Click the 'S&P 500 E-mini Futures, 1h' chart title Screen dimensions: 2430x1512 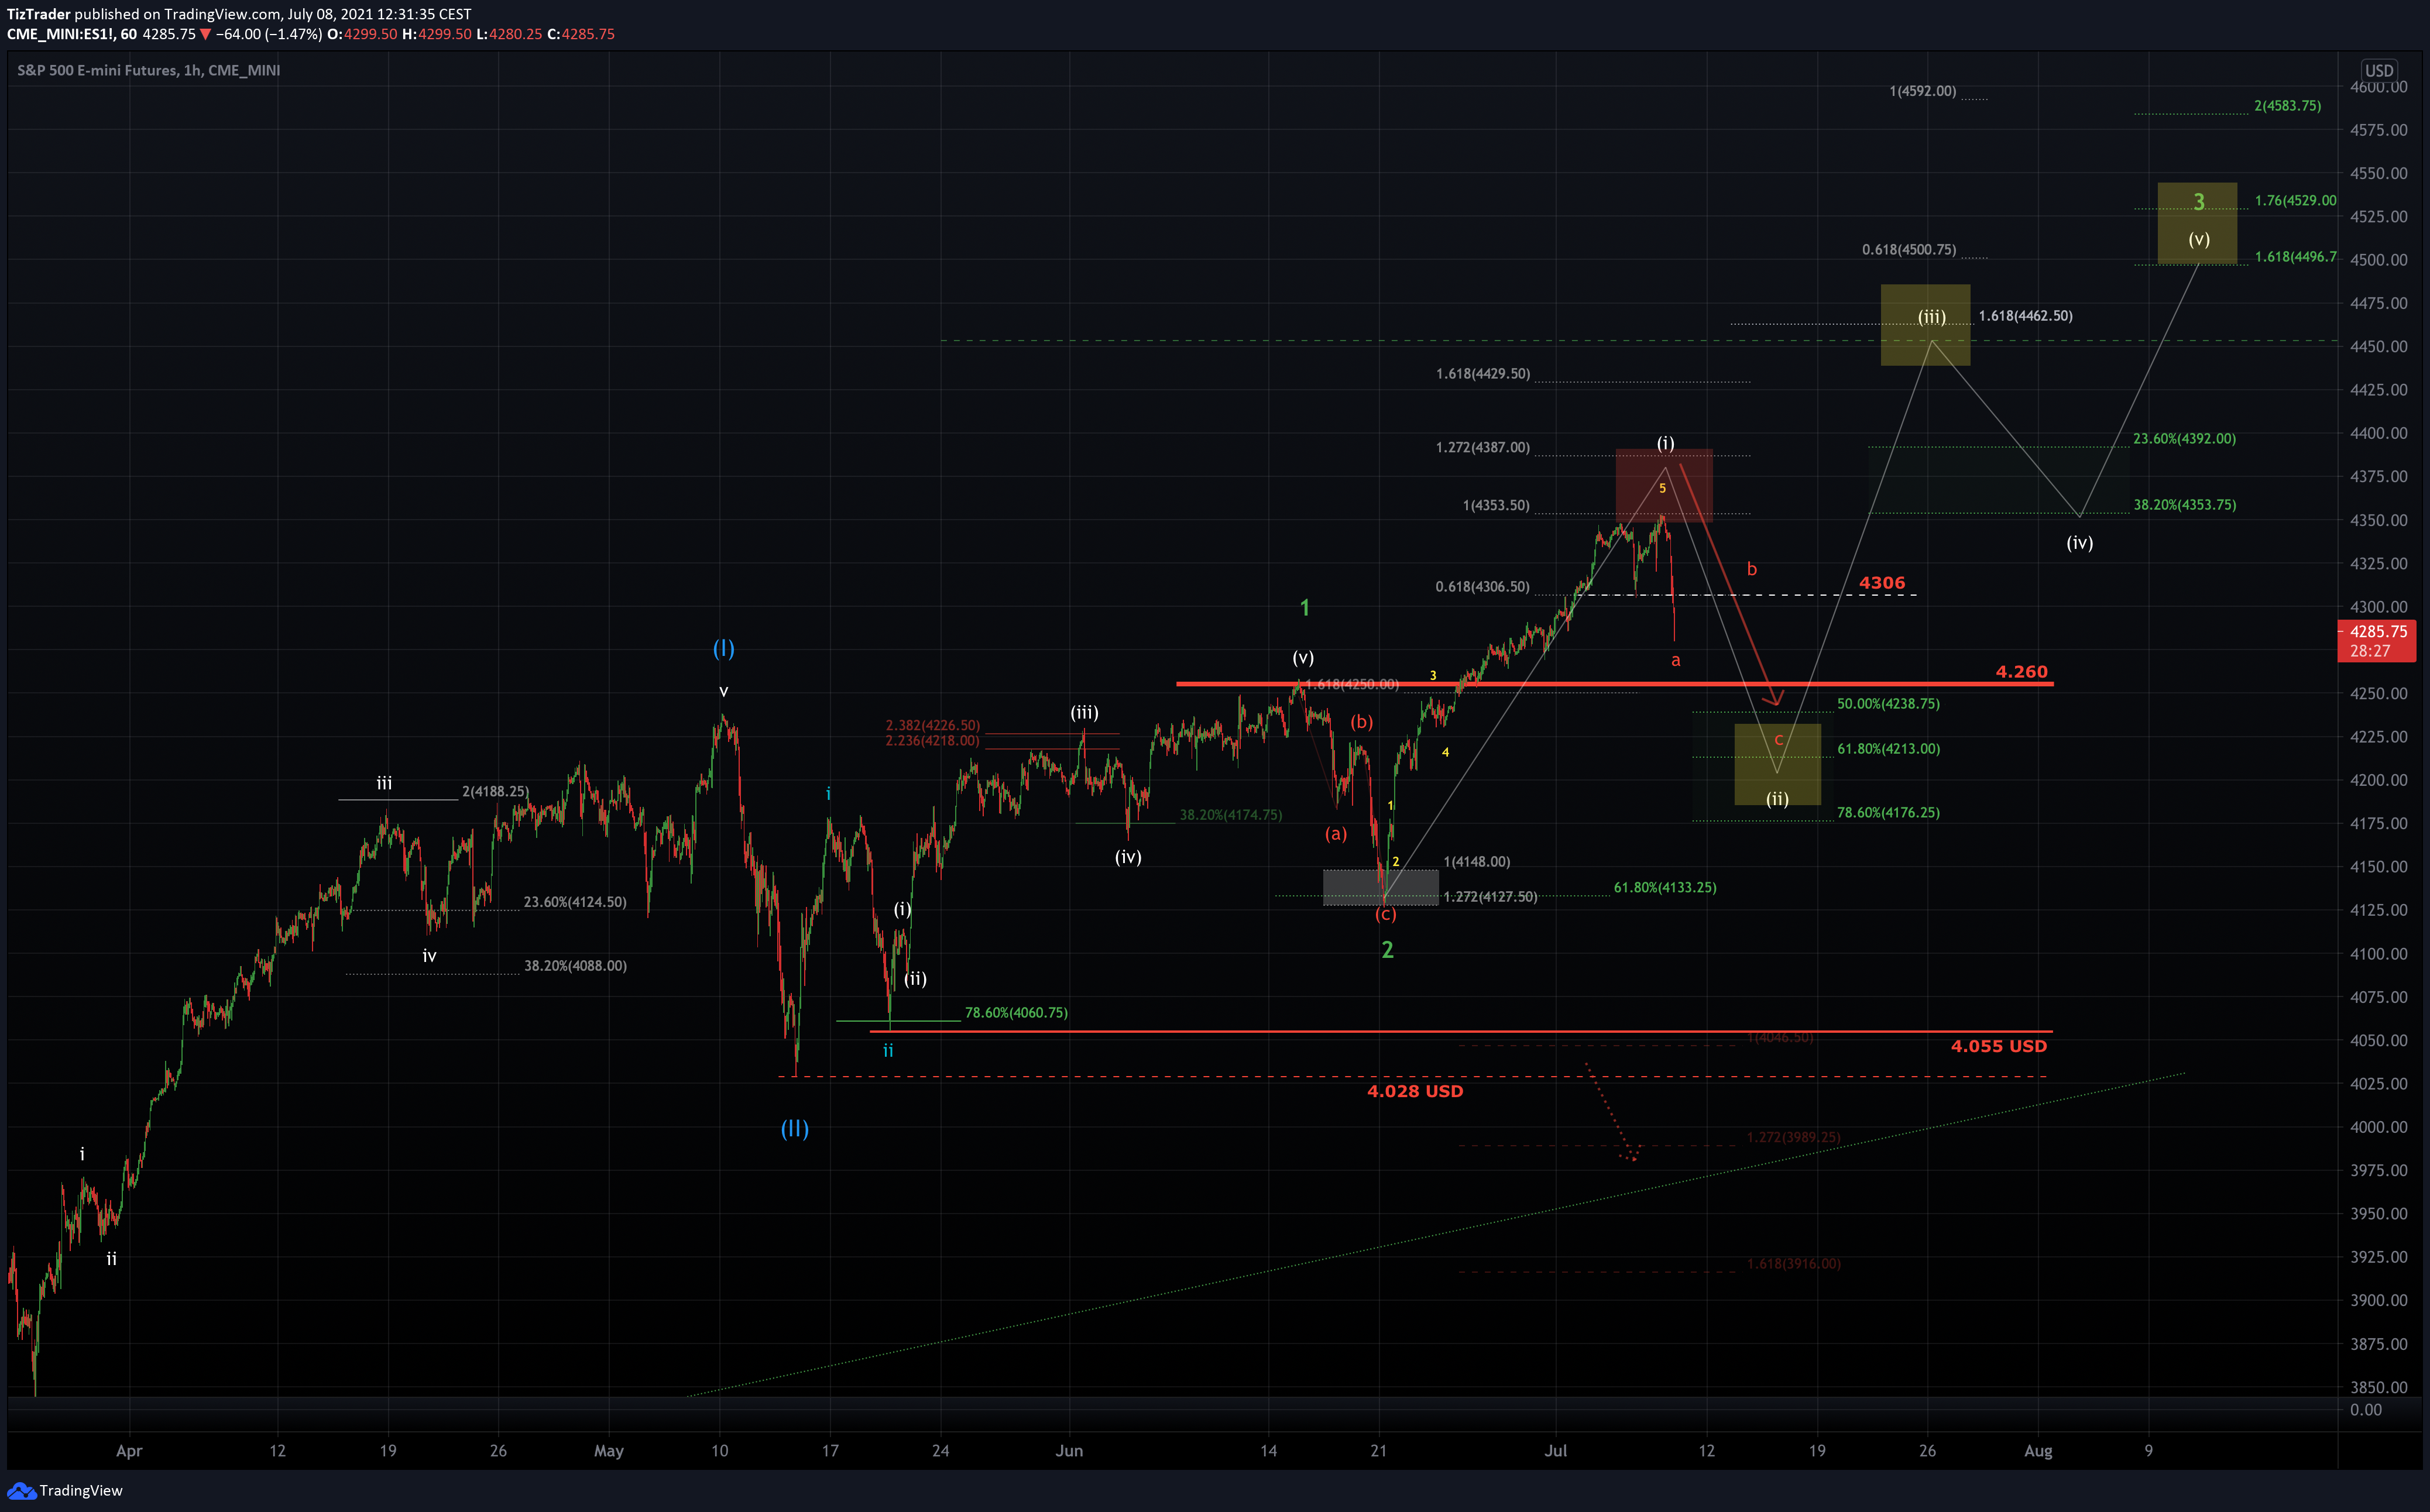[x=148, y=71]
